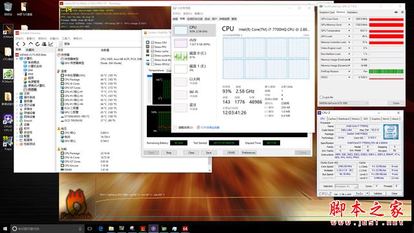Open AIDA64 user icon in toolbar
This screenshot has width=414, height=233.
[x=44, y=44]
